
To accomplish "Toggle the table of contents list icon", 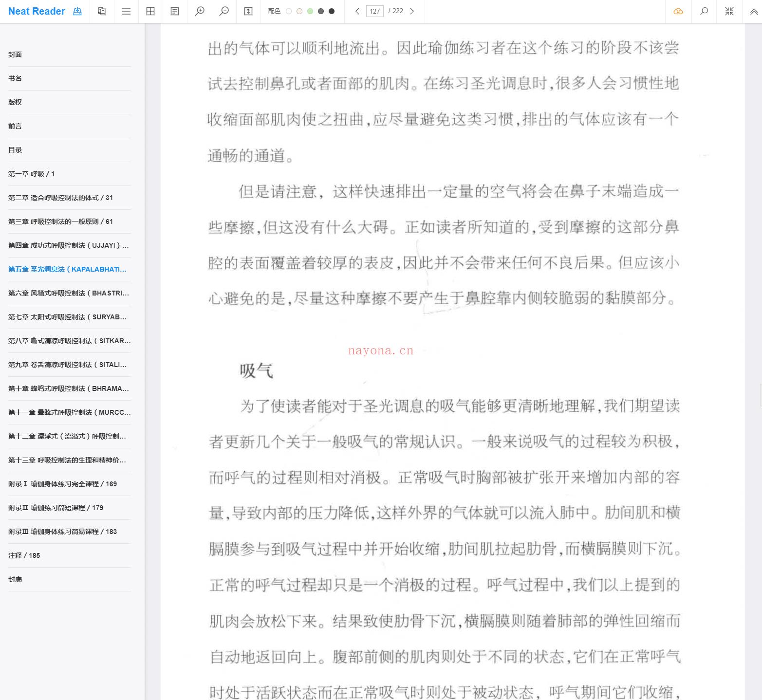I will tap(126, 11).
